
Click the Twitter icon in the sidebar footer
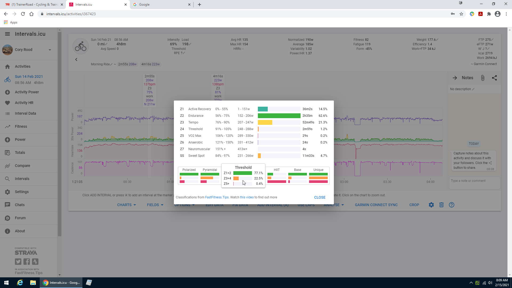point(18,262)
